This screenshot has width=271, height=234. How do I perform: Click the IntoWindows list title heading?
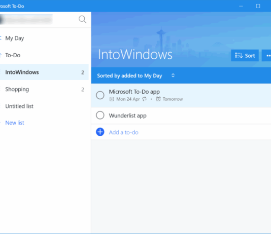point(135,54)
